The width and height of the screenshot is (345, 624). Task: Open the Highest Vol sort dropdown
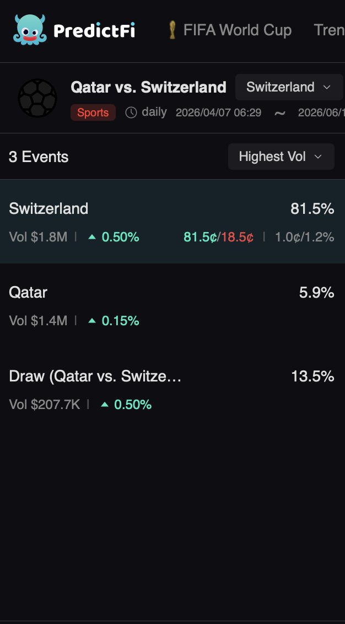point(281,157)
